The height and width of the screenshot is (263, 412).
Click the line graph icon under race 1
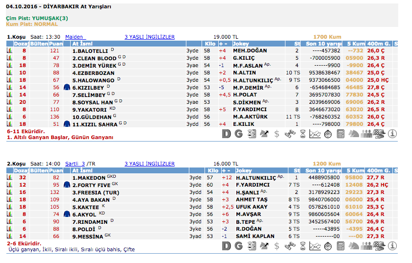point(315,133)
